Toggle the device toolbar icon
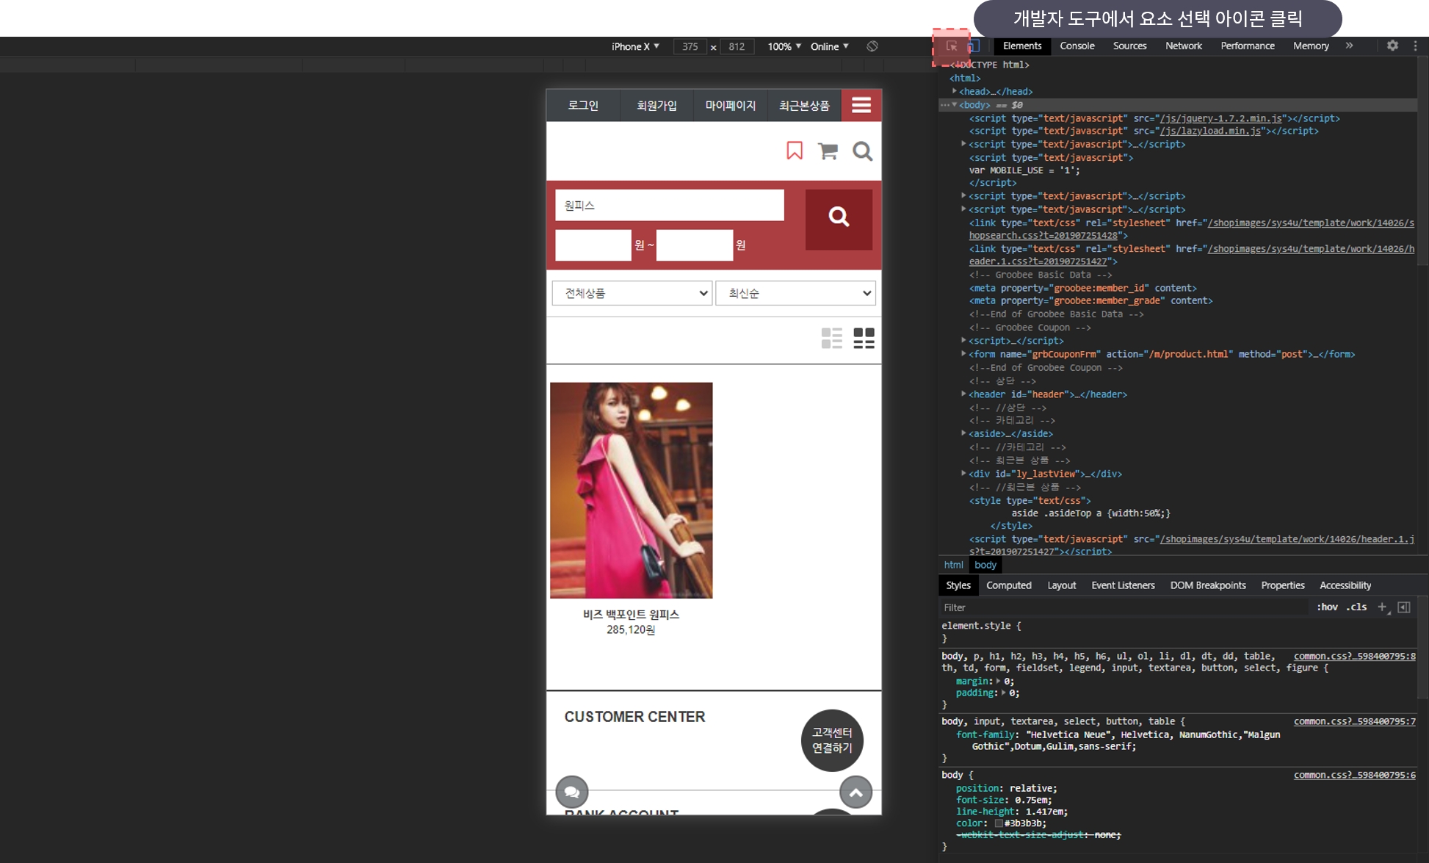This screenshot has height=863, width=1429. 974,46
